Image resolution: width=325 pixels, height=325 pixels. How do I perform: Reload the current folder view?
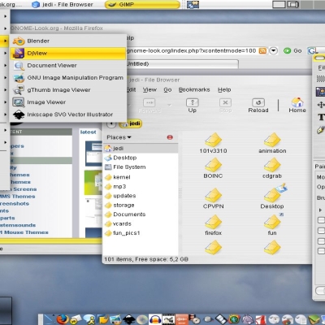click(x=258, y=106)
